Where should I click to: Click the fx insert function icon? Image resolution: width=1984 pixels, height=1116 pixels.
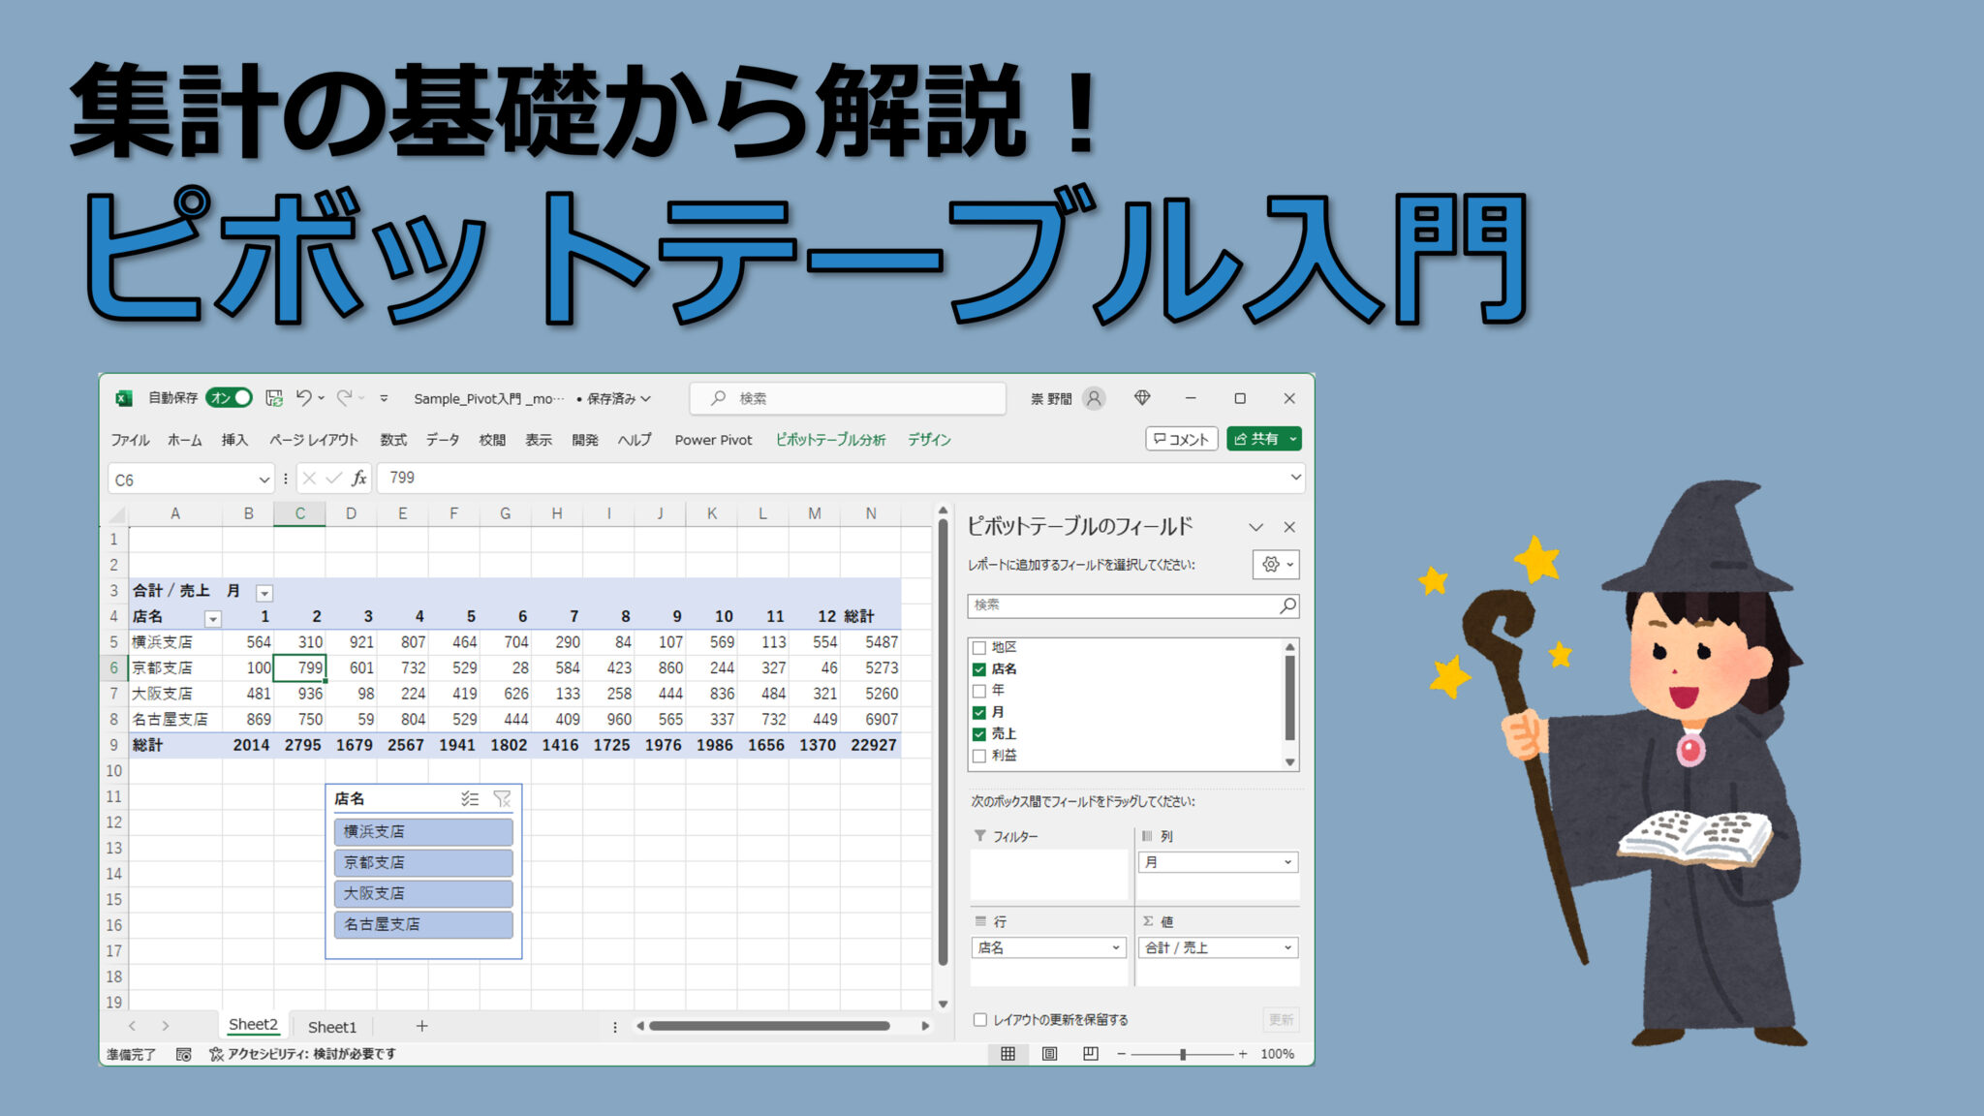point(359,478)
